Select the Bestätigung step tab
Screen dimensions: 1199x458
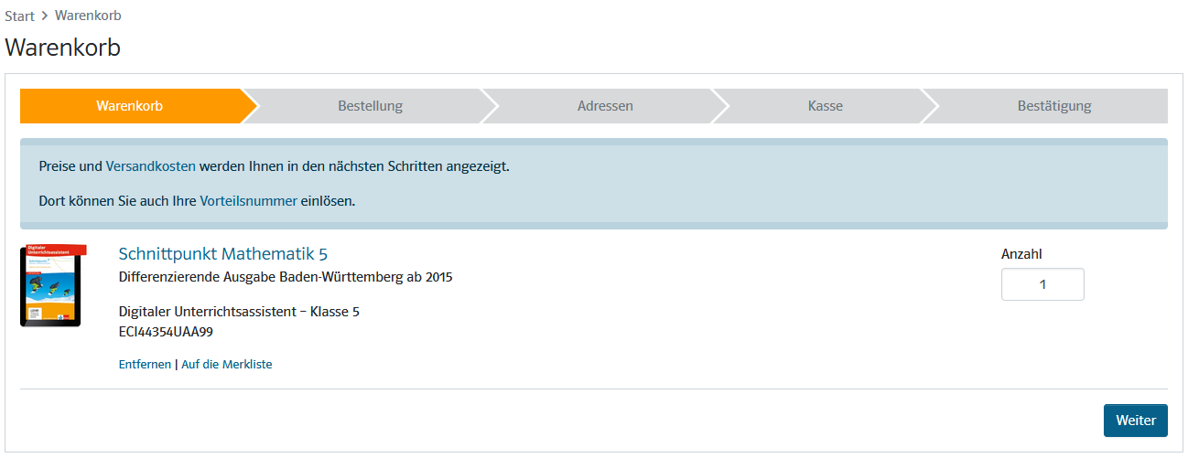click(1054, 106)
